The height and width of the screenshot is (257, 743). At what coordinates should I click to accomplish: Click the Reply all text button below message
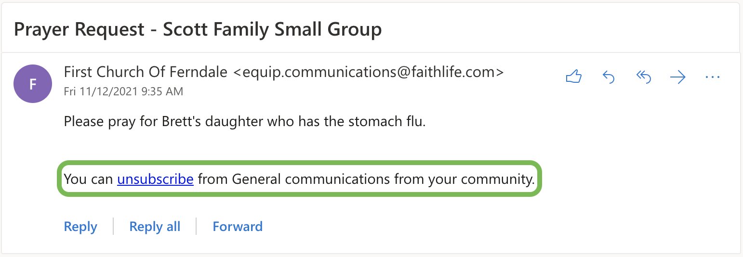coord(155,227)
